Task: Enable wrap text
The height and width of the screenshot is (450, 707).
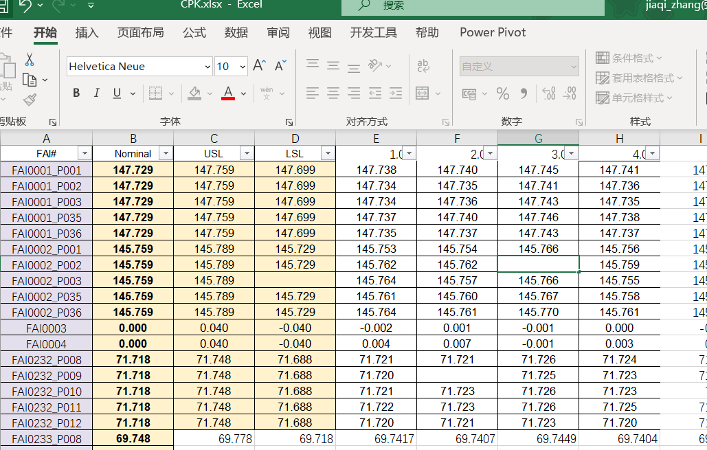Action: point(423,66)
